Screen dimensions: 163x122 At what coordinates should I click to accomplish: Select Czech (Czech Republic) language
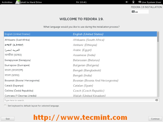(x=80, y=91)
